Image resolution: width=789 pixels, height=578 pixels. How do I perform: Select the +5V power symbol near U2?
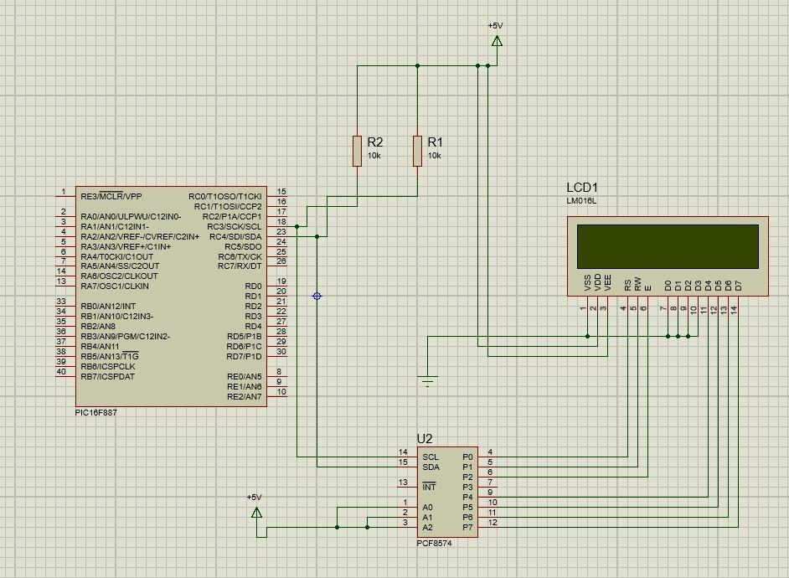point(258,511)
